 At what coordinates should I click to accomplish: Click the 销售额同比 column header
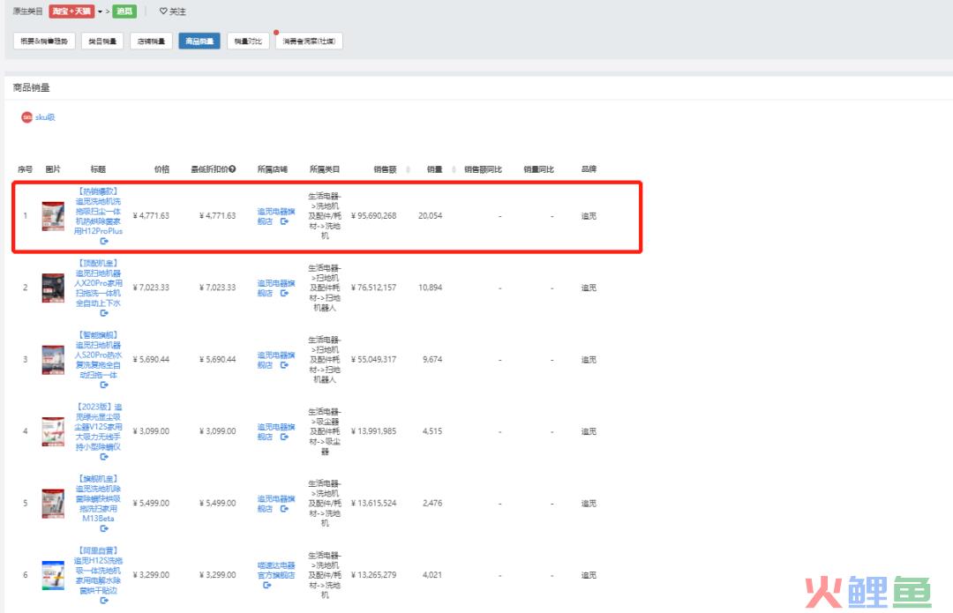click(x=484, y=169)
